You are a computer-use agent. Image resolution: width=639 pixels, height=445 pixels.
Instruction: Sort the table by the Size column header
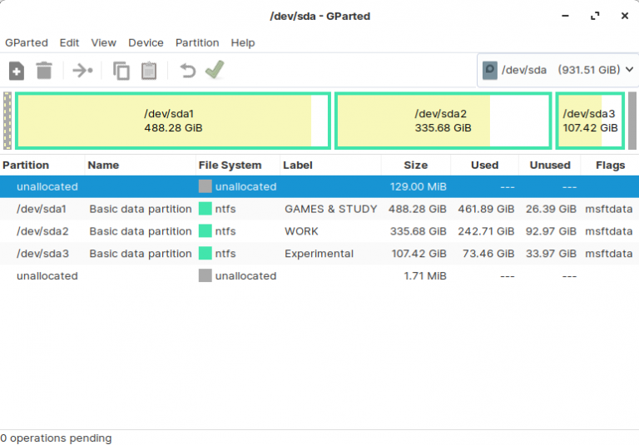(x=415, y=165)
